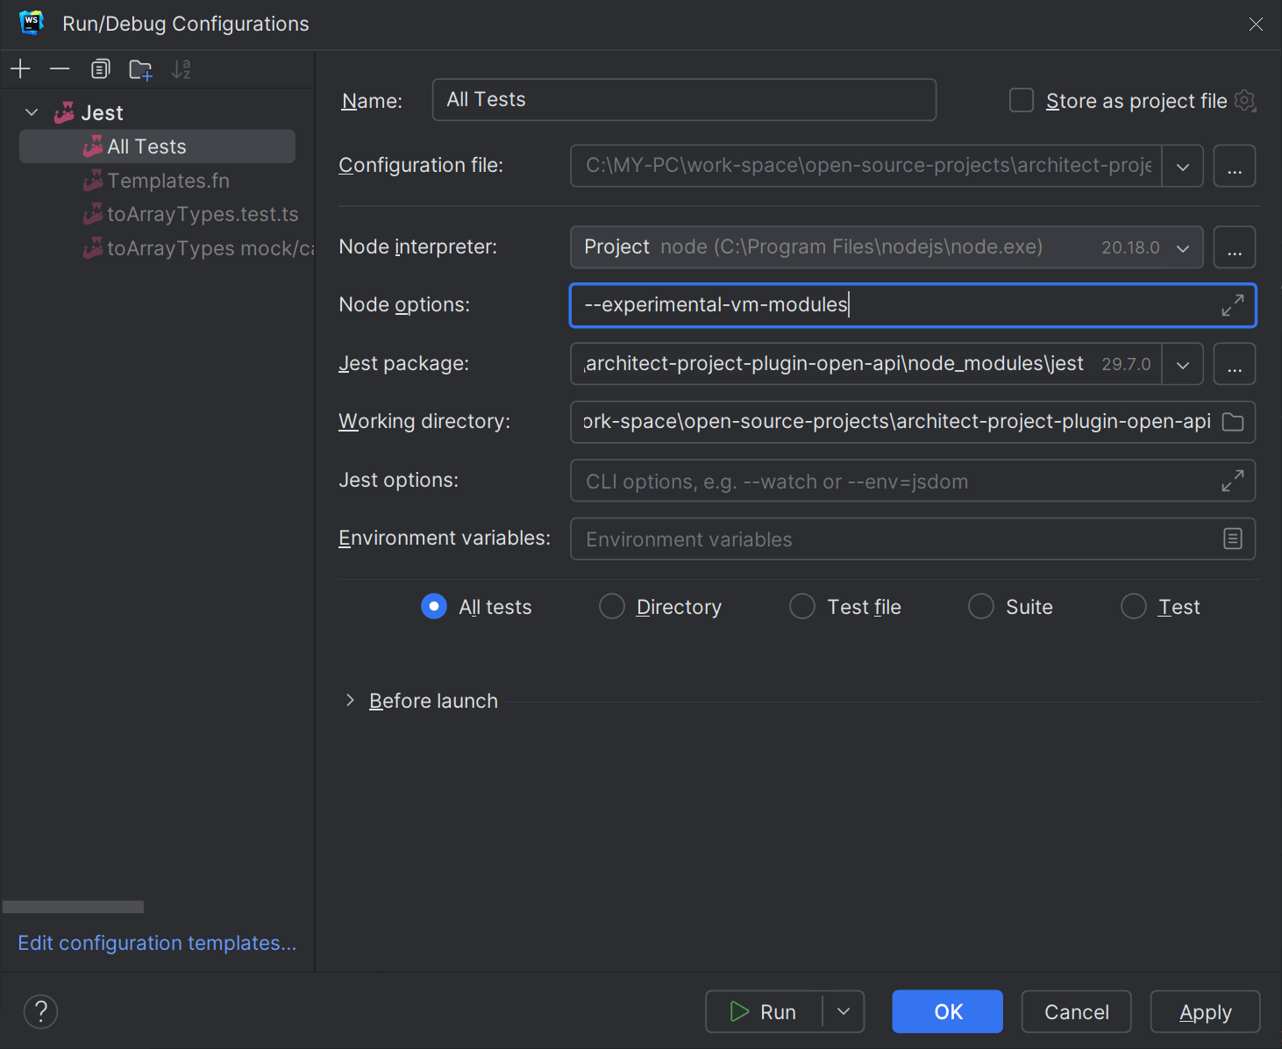Click OK button

click(x=947, y=1011)
